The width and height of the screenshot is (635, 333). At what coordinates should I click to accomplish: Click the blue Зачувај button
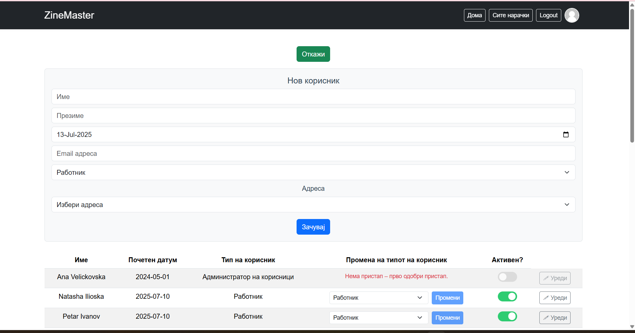[313, 227]
